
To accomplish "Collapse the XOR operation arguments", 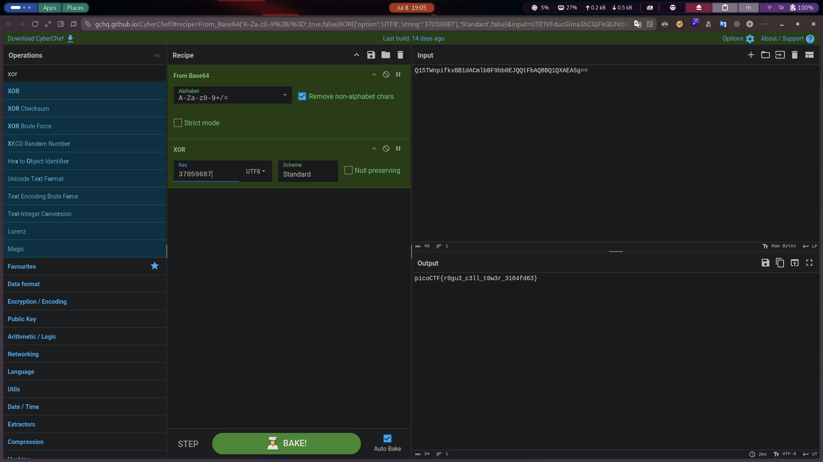I will (374, 148).
